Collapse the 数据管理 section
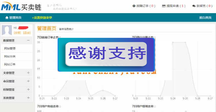 click(28, 40)
